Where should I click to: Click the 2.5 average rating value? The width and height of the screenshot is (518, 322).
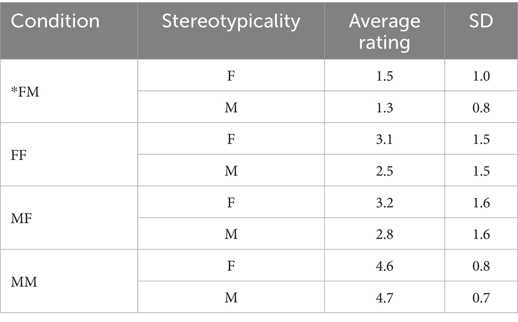click(x=385, y=171)
